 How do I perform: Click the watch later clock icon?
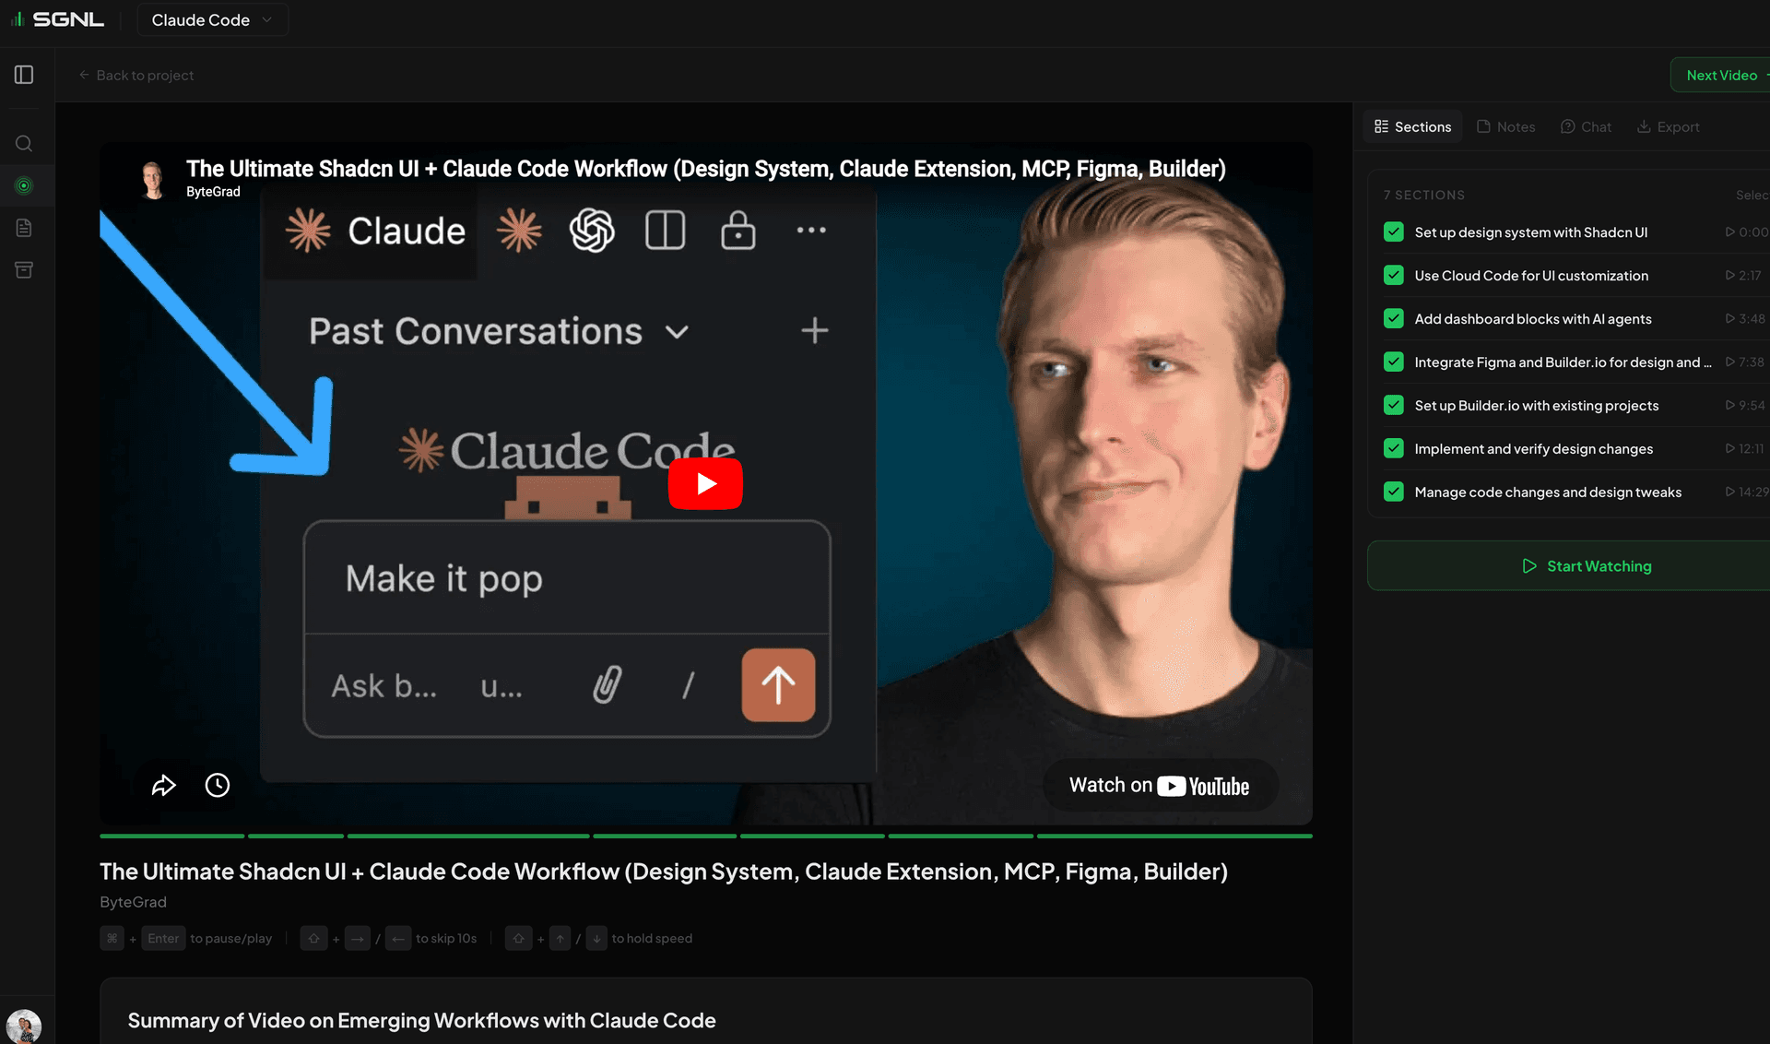[x=218, y=785]
